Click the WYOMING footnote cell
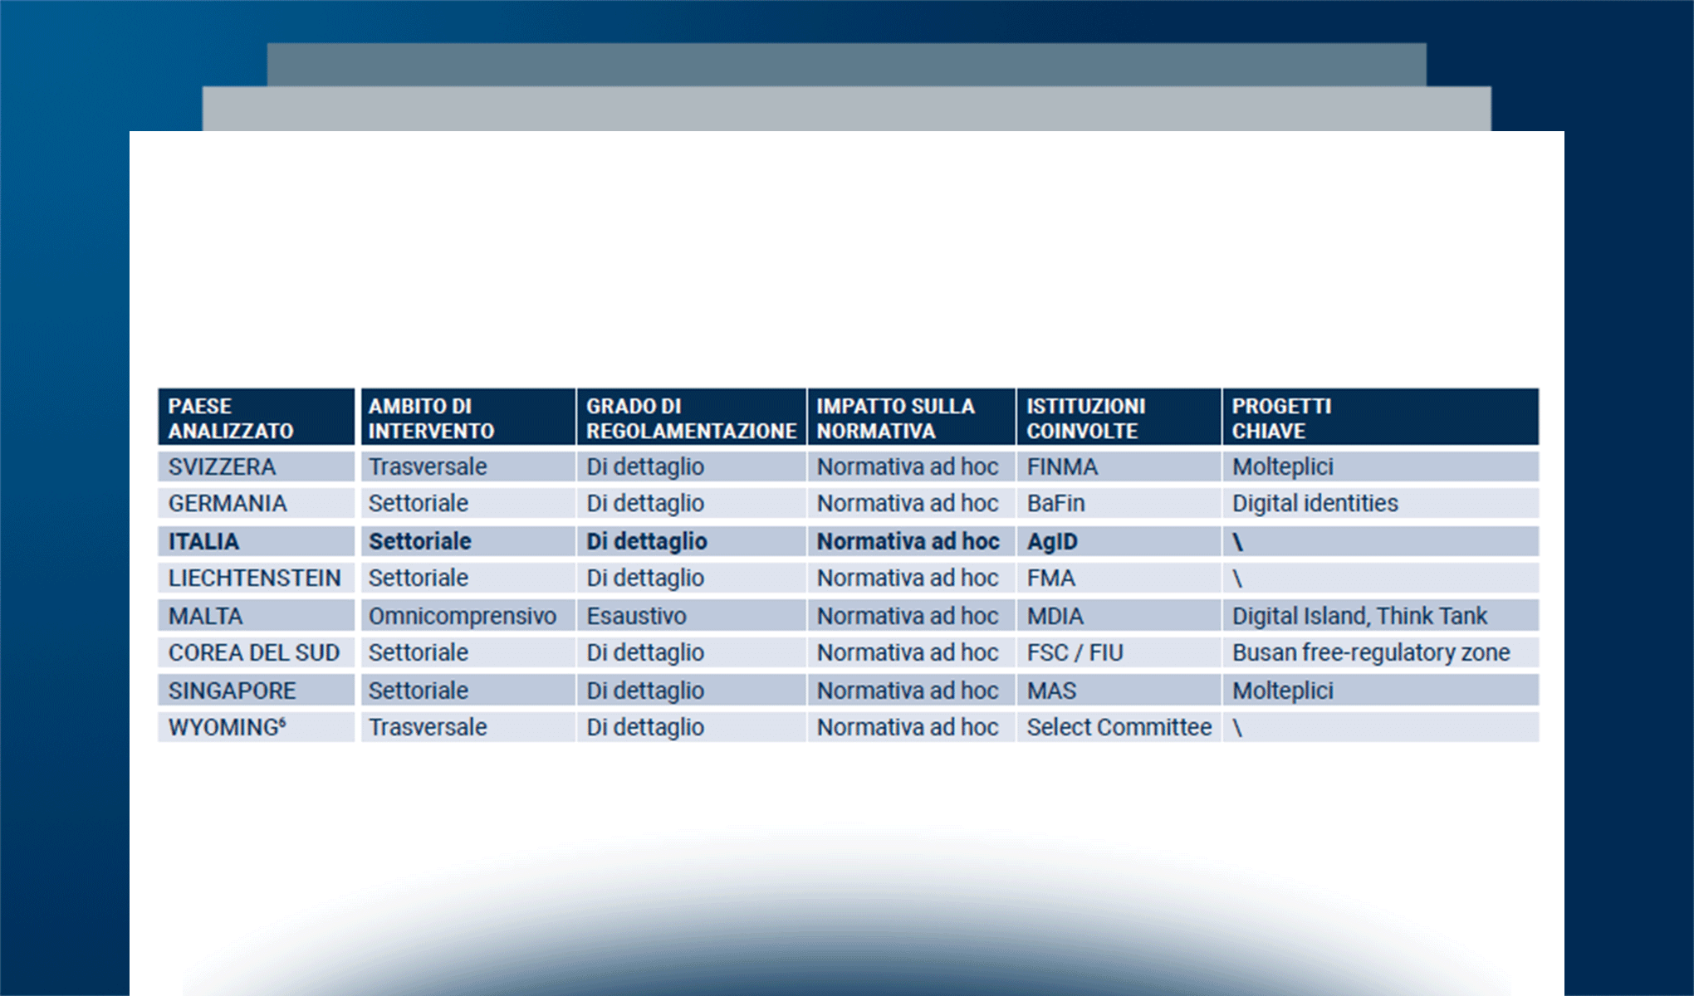The width and height of the screenshot is (1694, 996). pyautogui.click(x=228, y=727)
